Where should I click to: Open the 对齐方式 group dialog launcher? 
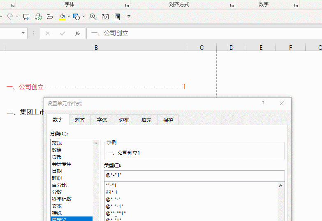tap(232, 5)
